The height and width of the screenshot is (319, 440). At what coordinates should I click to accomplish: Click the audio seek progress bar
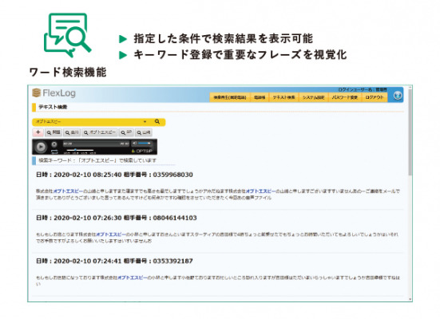pos(96,144)
